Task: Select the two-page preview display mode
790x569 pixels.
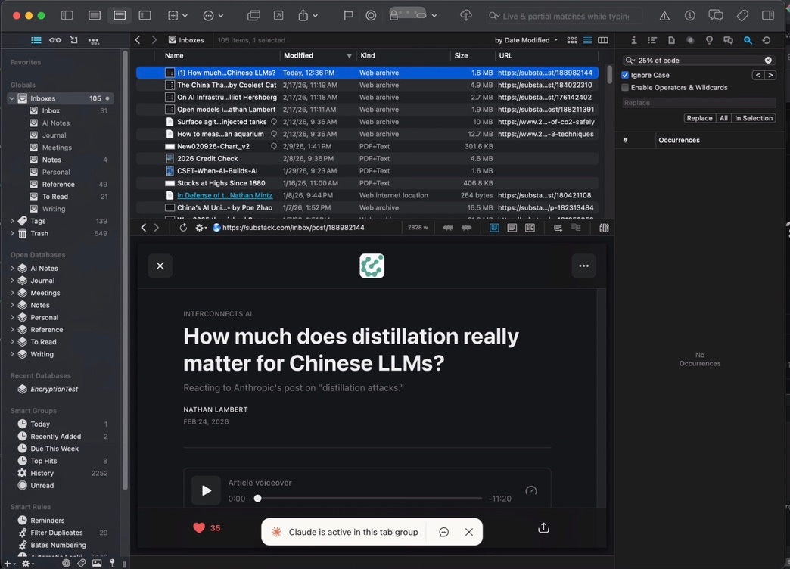Action: [530, 228]
